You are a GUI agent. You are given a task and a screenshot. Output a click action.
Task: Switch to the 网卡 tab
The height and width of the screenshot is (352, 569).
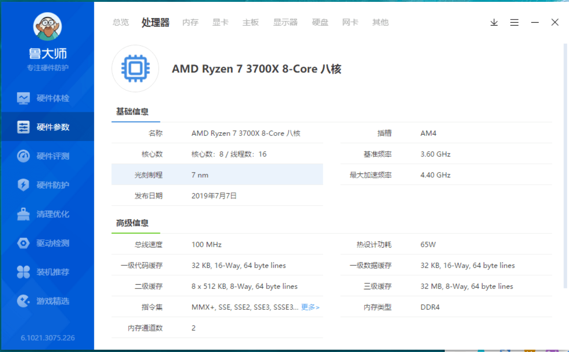[x=350, y=22]
